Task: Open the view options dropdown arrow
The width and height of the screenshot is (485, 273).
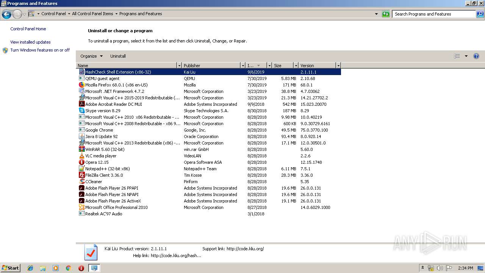Action: click(466, 56)
